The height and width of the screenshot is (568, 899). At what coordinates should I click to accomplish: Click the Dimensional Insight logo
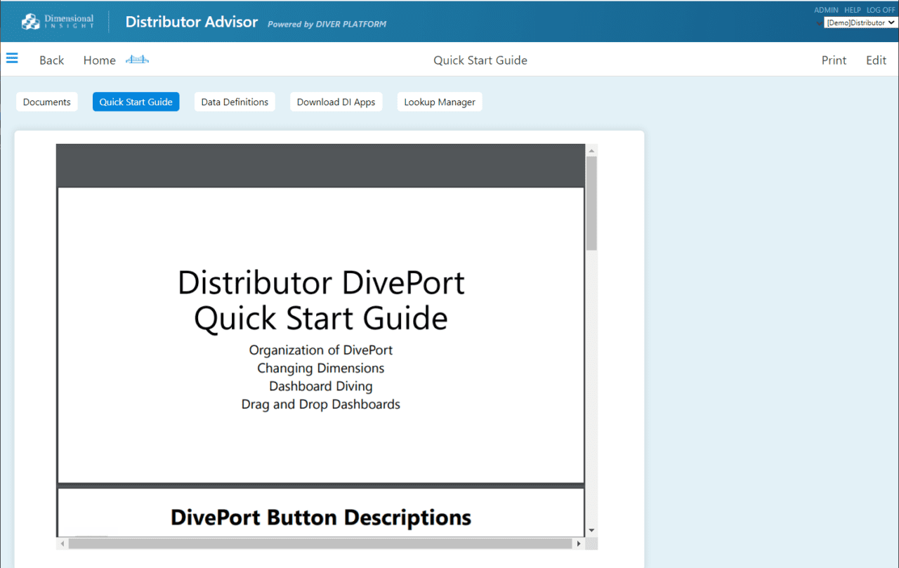[56, 21]
